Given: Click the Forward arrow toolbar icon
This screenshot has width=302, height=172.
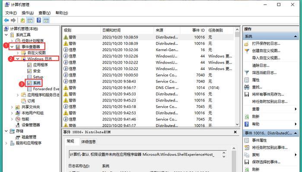Looking at the screenshot, I should 13,20.
